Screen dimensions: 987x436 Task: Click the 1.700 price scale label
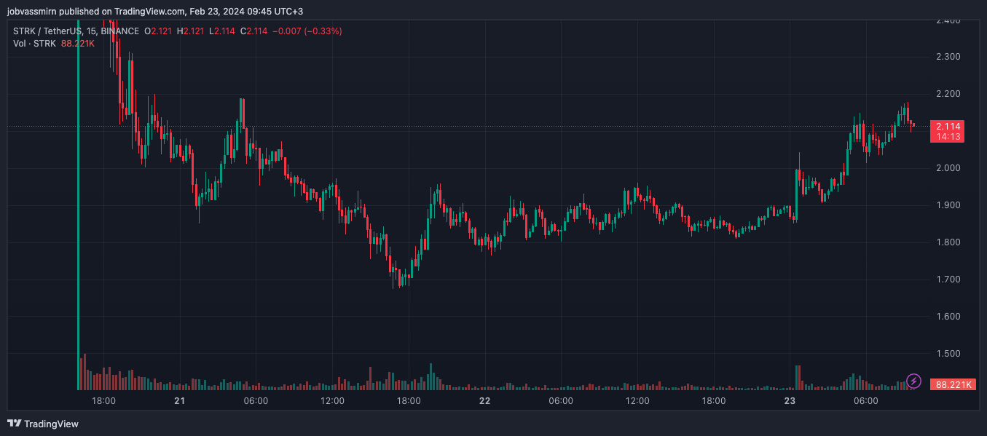tap(948, 280)
